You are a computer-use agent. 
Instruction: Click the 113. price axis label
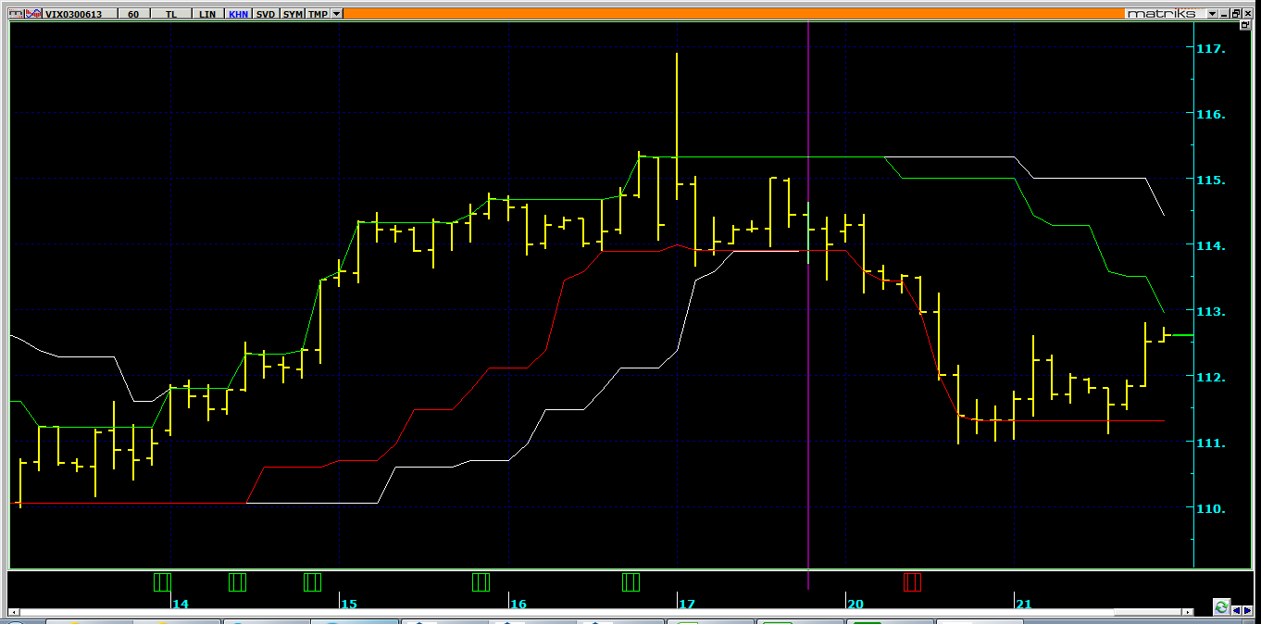[x=1210, y=312]
